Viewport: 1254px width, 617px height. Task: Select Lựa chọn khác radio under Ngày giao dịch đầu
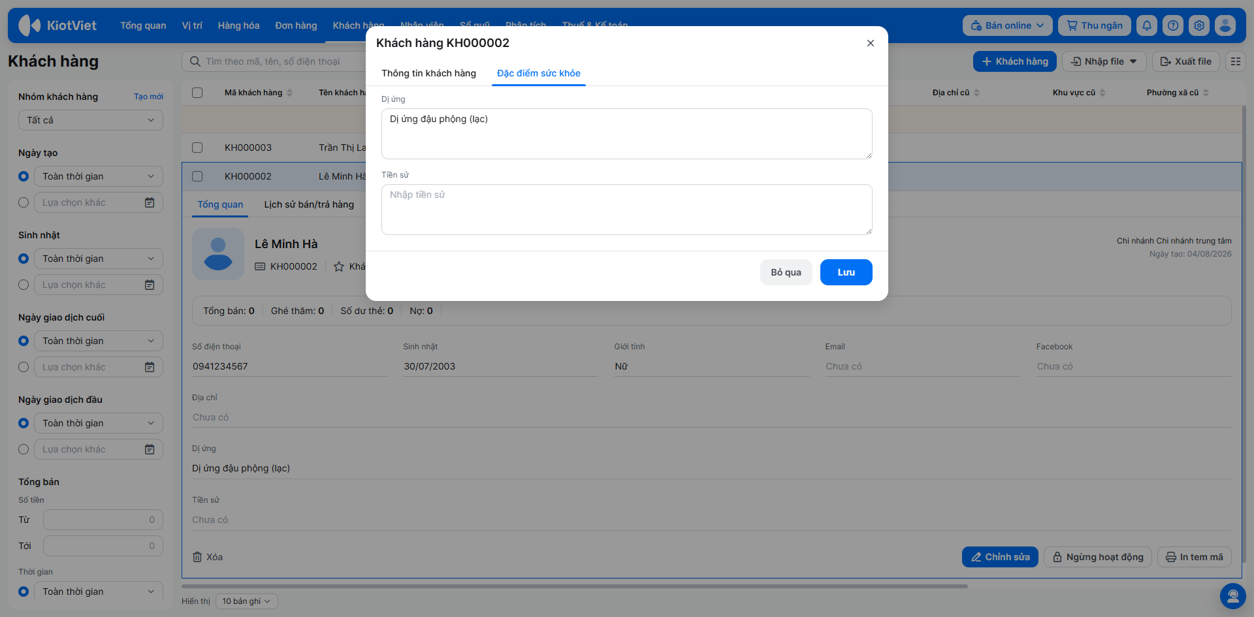tap(24, 449)
